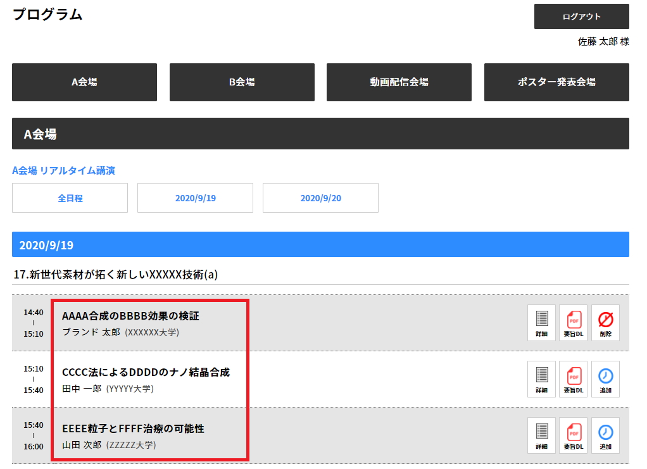647x469 pixels.
Task: Select talk title CCCC法によるDDDDのナノ結晶合成
Action: point(146,372)
